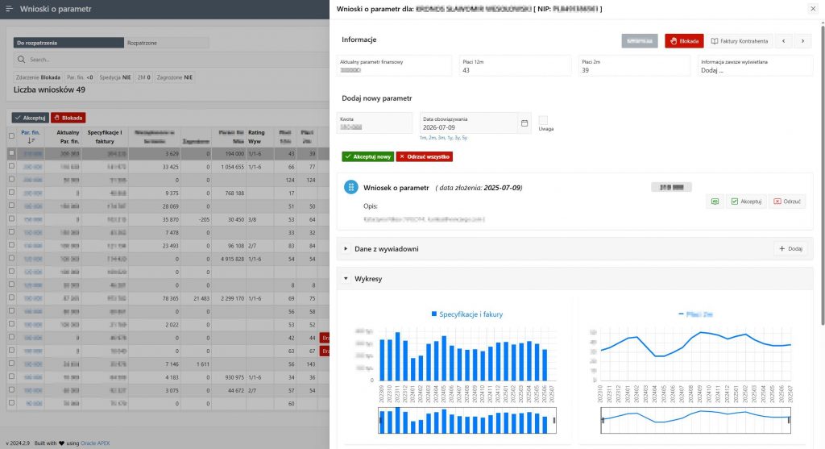Click red Odrzuć wszystko button
The width and height of the screenshot is (825, 449).
click(424, 157)
